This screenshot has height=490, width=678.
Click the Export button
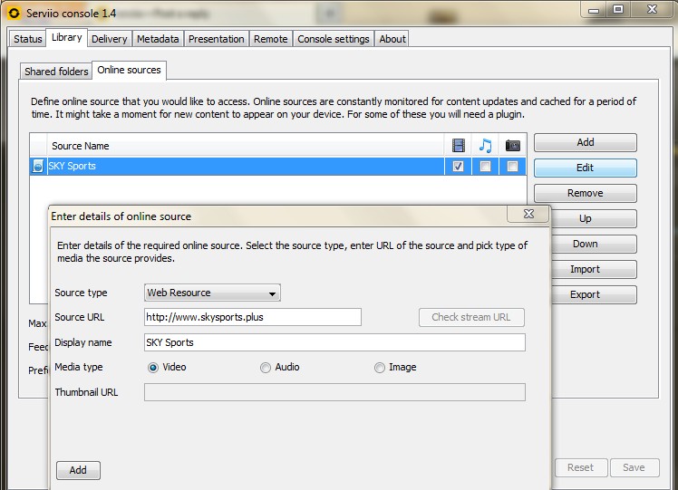(x=585, y=294)
